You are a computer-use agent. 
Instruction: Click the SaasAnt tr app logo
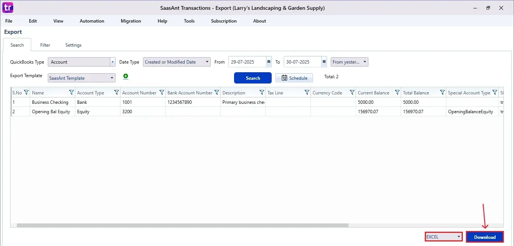(8, 7)
